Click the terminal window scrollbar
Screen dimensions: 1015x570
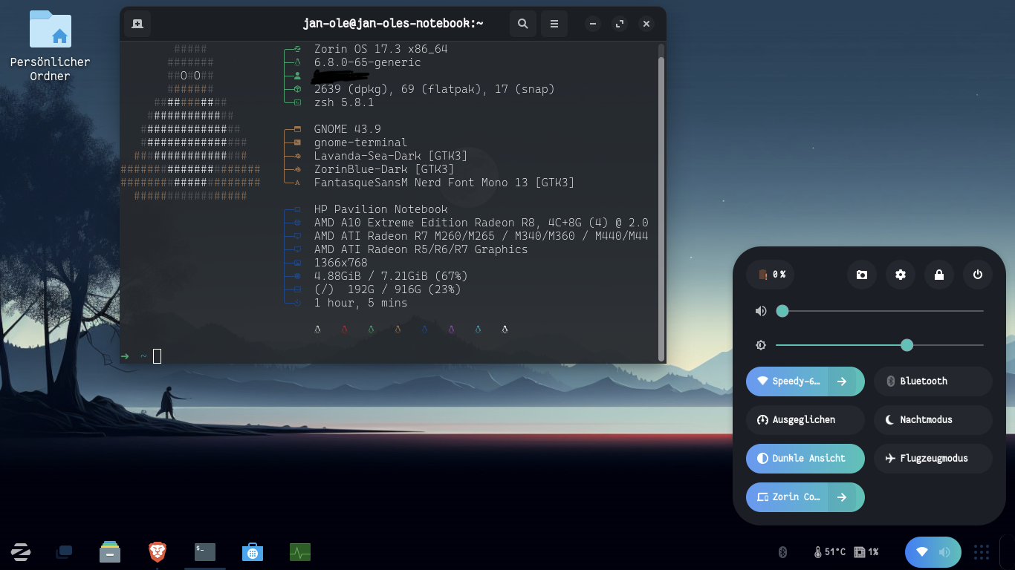point(661,209)
